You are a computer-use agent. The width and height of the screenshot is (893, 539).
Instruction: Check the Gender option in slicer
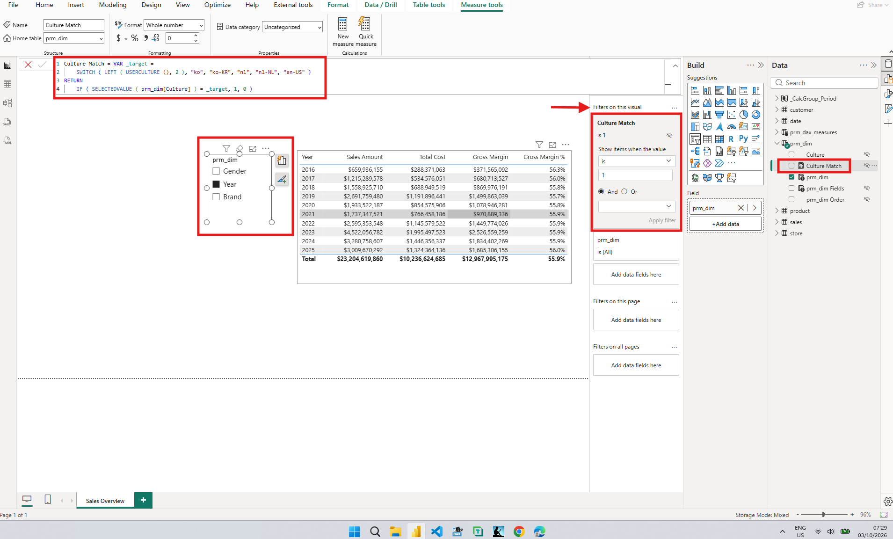pyautogui.click(x=216, y=171)
